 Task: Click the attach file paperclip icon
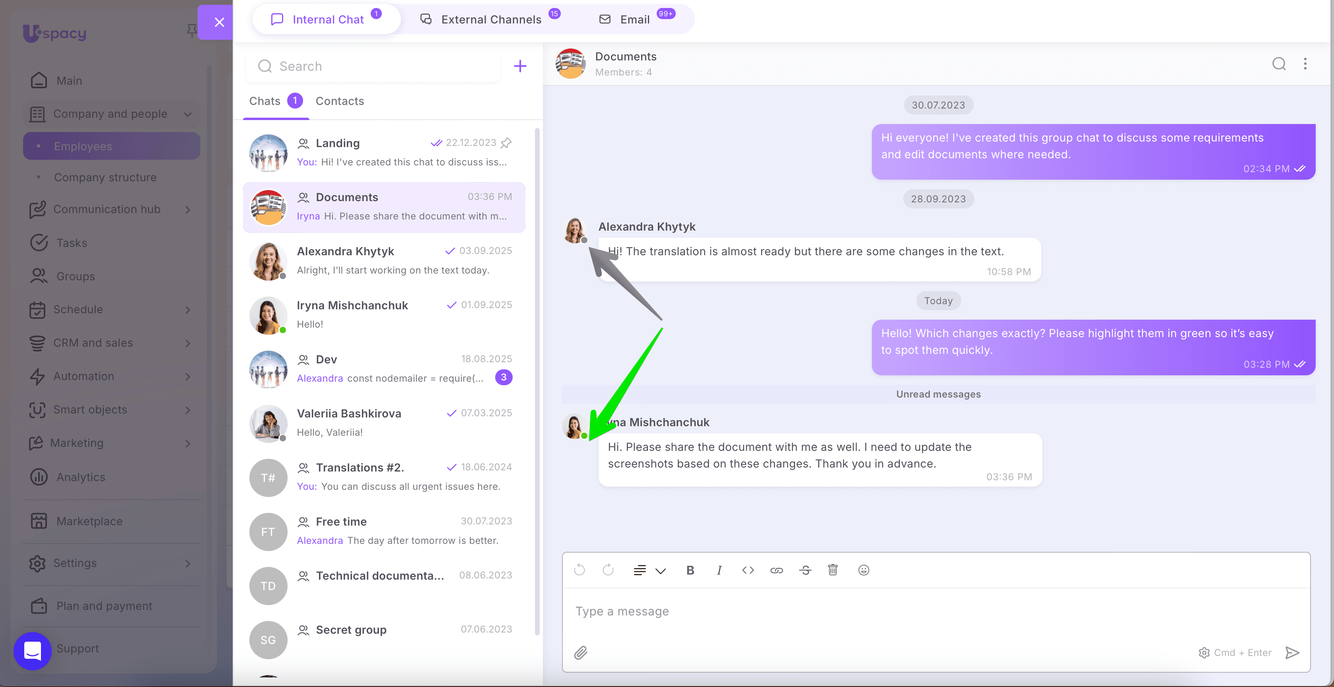click(x=581, y=652)
